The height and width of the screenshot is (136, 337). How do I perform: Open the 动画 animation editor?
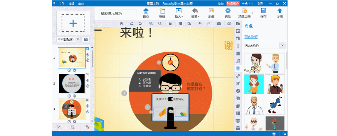[x=211, y=13]
